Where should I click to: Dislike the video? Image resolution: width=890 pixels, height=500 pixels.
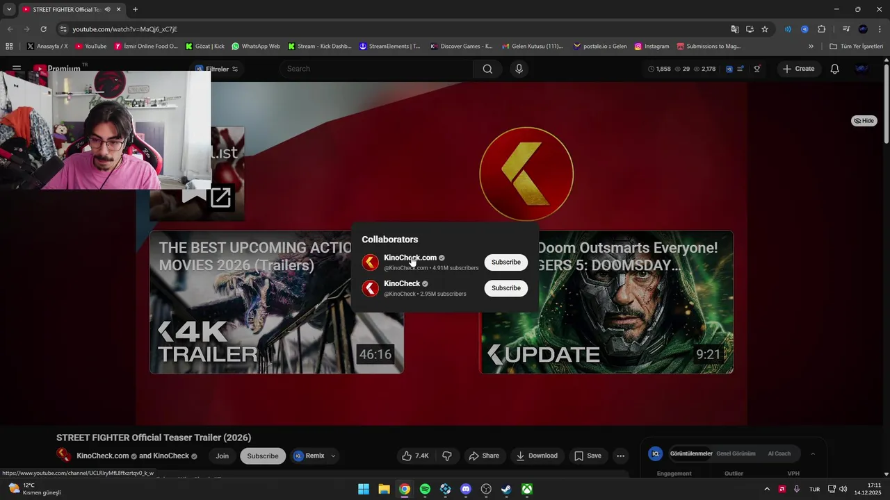click(x=447, y=456)
